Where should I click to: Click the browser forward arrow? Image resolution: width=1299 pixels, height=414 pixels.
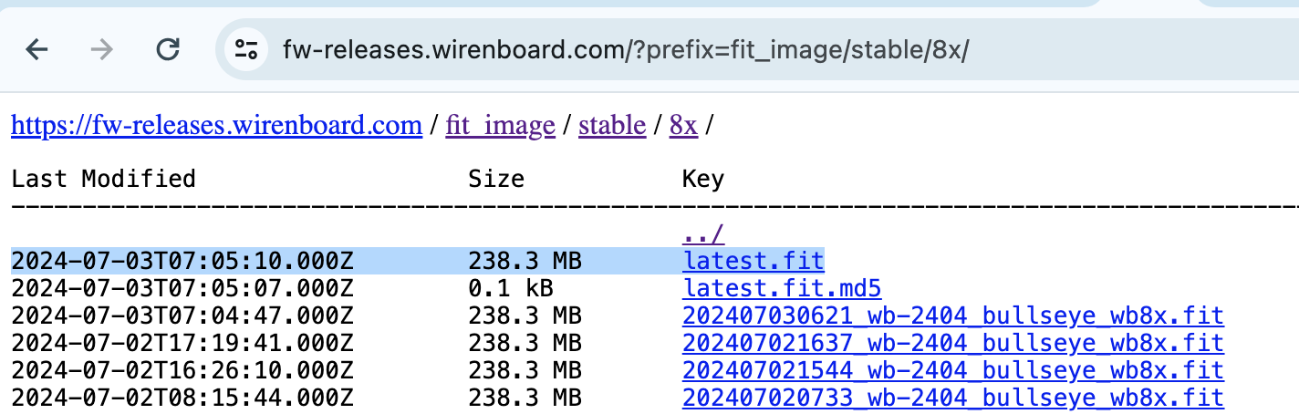102,49
